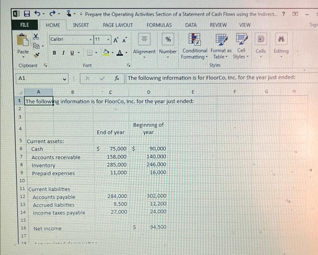
Task: Open the font size 11 dropdown
Action: tap(109, 40)
